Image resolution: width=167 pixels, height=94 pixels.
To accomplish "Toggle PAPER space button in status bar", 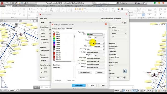I will click(117, 91).
